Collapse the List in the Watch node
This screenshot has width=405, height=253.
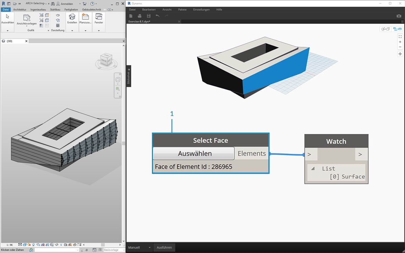coord(313,168)
